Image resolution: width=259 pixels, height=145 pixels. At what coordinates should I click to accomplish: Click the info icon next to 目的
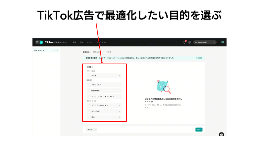point(92,67)
